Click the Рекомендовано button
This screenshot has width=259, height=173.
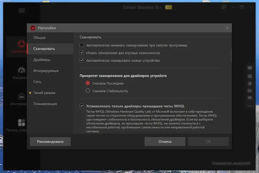[50, 142]
